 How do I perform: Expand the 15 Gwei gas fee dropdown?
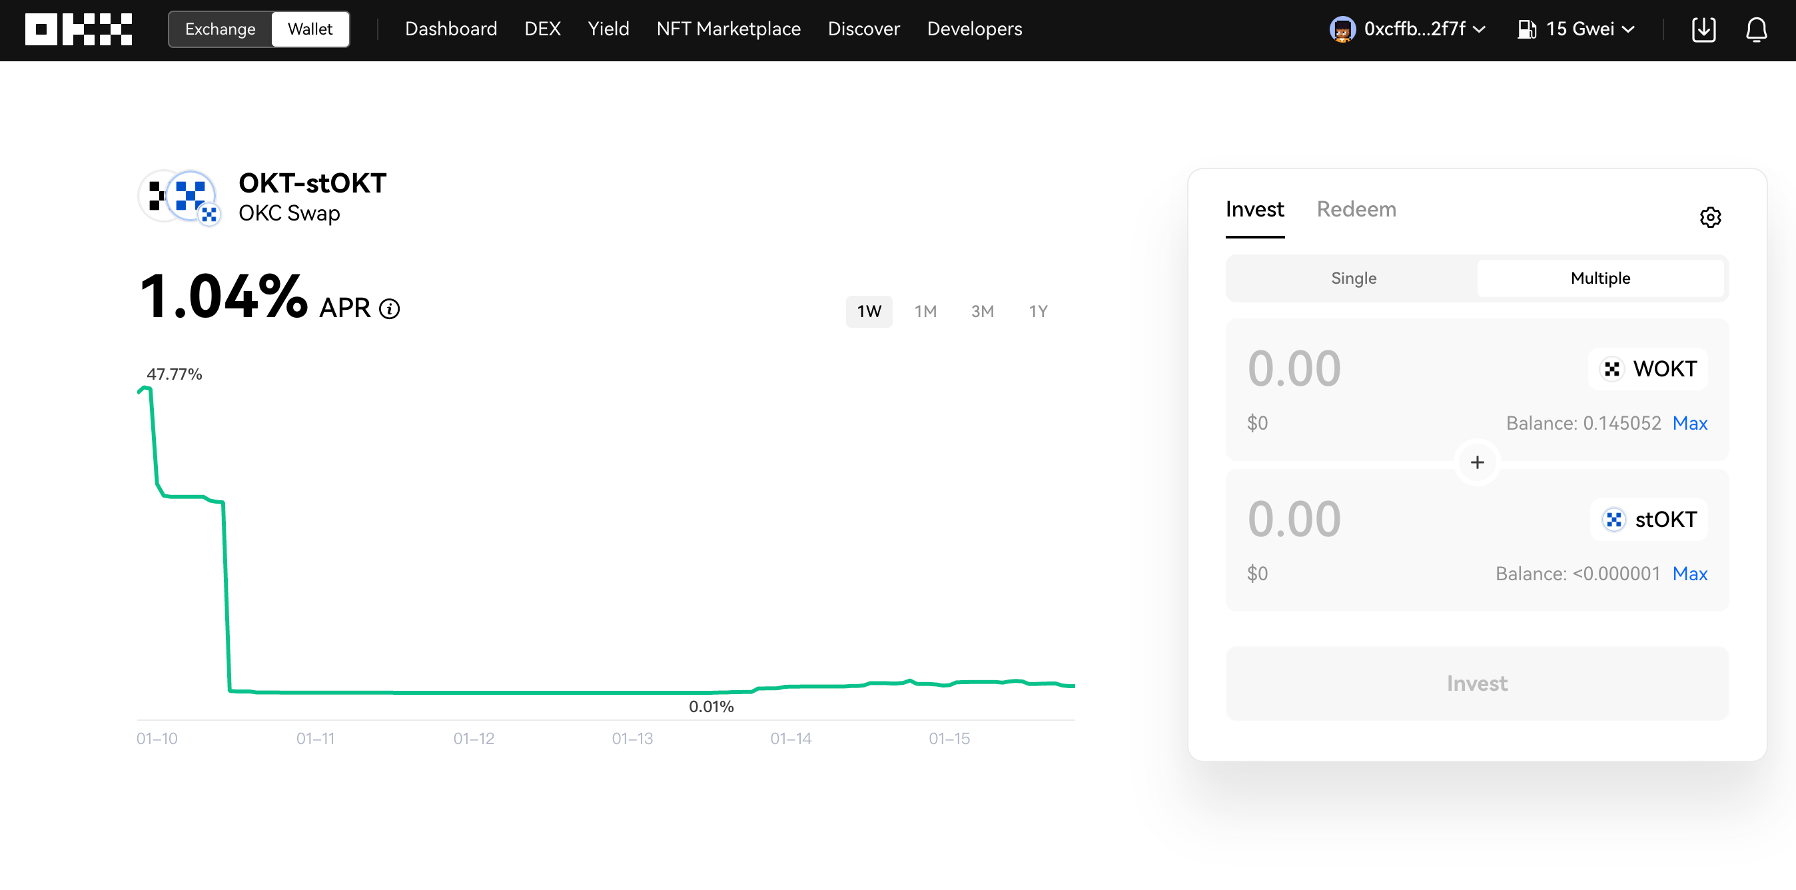pyautogui.click(x=1590, y=29)
